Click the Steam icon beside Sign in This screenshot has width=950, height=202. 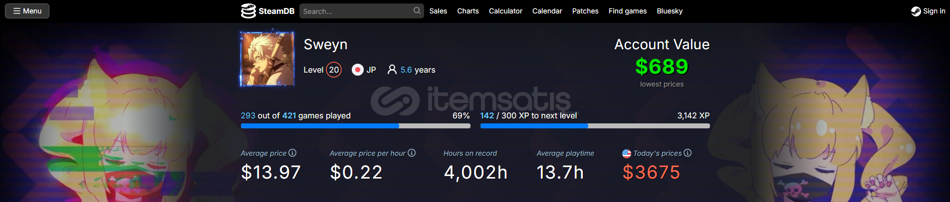click(916, 11)
